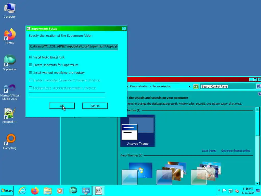Image resolution: width=261 pixels, height=196 pixels.
Task: Click the muted volume tray icon
Action: pyautogui.click(x=237, y=190)
